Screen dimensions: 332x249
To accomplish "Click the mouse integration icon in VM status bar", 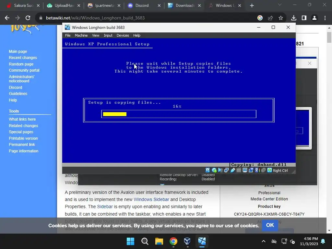I will pyautogui.click(x=263, y=170).
